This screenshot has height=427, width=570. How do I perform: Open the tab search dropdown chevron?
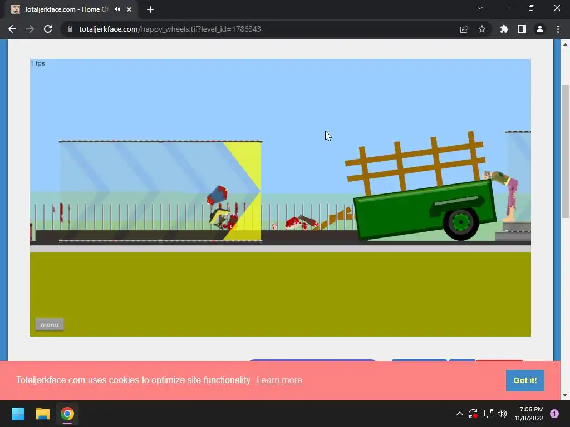click(480, 8)
